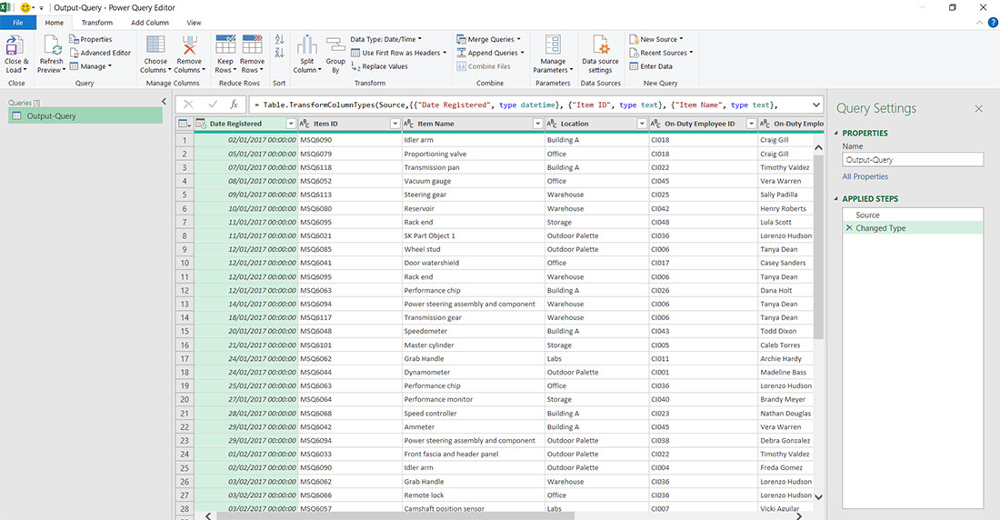Switch to the View tab

click(194, 23)
